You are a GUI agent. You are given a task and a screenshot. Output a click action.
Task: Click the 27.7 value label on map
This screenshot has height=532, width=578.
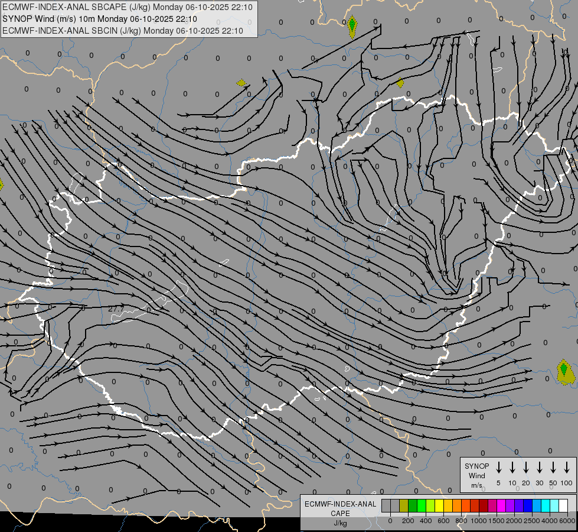click(116, 309)
